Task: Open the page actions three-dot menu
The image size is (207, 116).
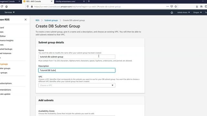Action: click(168, 6)
